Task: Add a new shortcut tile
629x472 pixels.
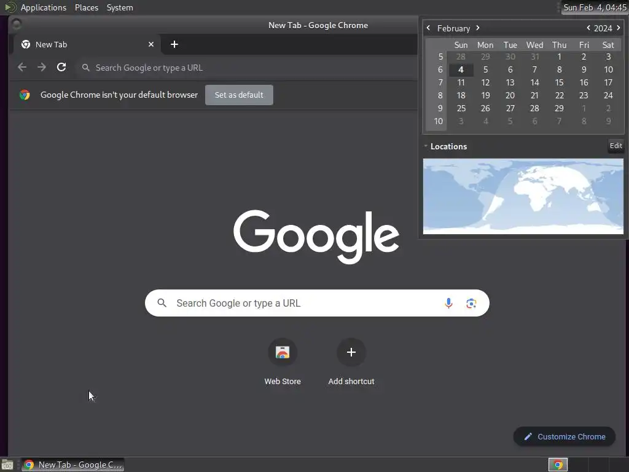Action: (351, 362)
